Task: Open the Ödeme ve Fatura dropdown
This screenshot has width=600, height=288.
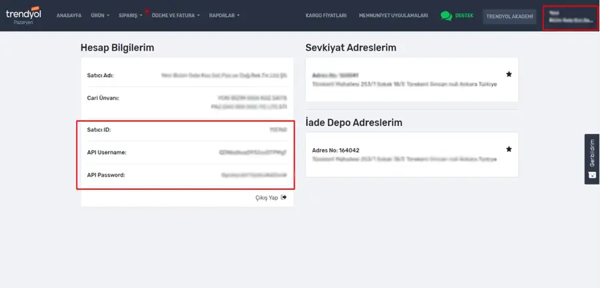Action: (x=175, y=16)
